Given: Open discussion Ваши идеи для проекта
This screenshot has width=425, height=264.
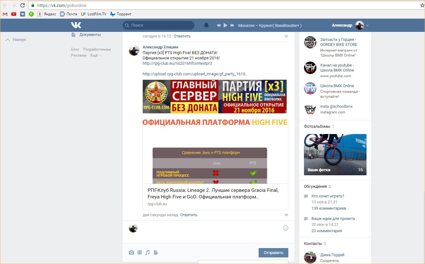Looking at the screenshot, I should click(x=333, y=219).
